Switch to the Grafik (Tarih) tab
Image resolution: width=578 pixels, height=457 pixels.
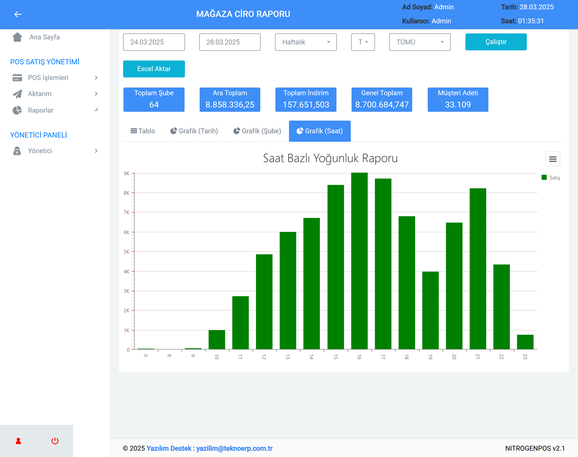(194, 131)
